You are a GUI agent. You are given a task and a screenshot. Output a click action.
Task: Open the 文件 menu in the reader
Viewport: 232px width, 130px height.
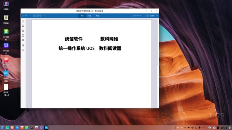(x=25, y=16)
